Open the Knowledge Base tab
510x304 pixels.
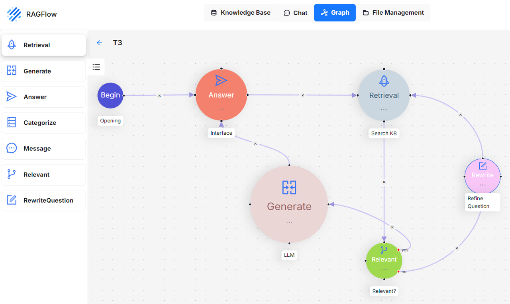coord(241,13)
